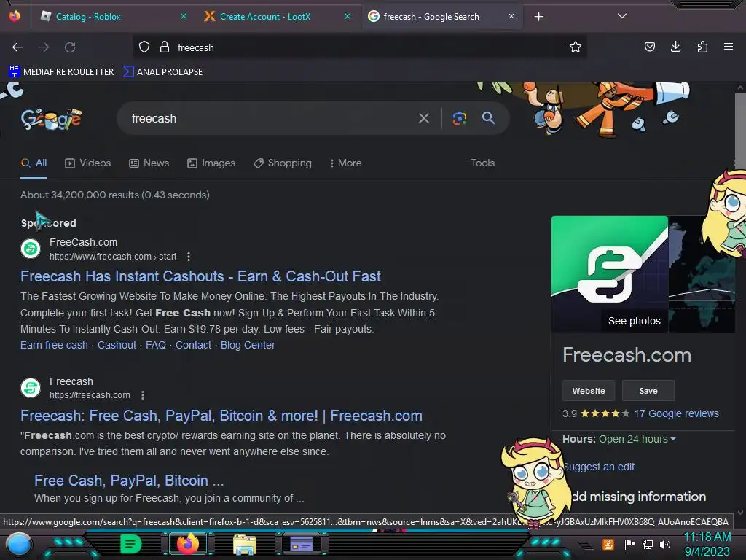Open the Cashout sitelink
Image resolution: width=746 pixels, height=560 pixels.
pos(117,345)
